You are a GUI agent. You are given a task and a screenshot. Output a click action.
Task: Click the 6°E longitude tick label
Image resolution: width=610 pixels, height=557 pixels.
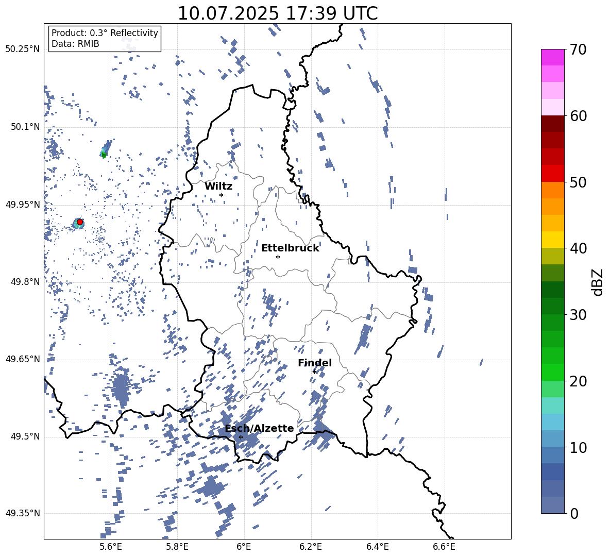coord(244,547)
